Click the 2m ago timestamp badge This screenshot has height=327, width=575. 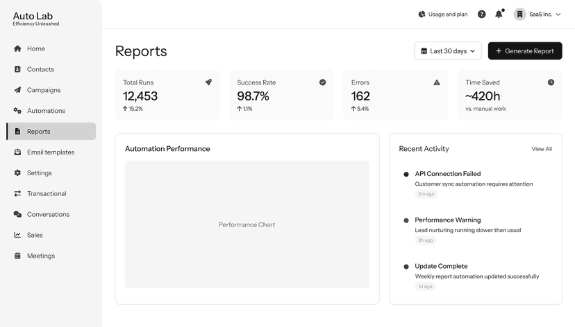[x=426, y=194]
